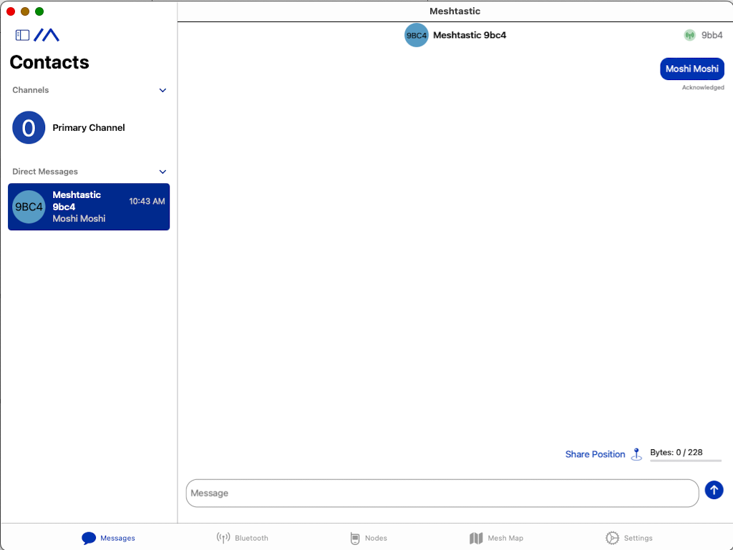Click the Share Position pin icon

coord(636,454)
